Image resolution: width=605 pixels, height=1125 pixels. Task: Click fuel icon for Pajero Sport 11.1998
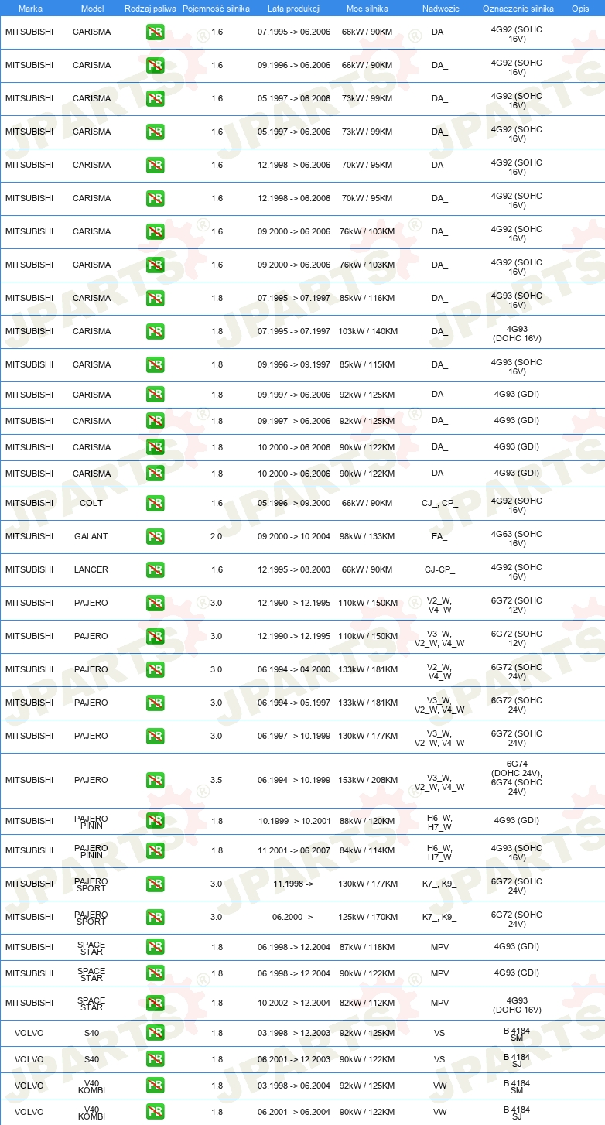tap(155, 884)
